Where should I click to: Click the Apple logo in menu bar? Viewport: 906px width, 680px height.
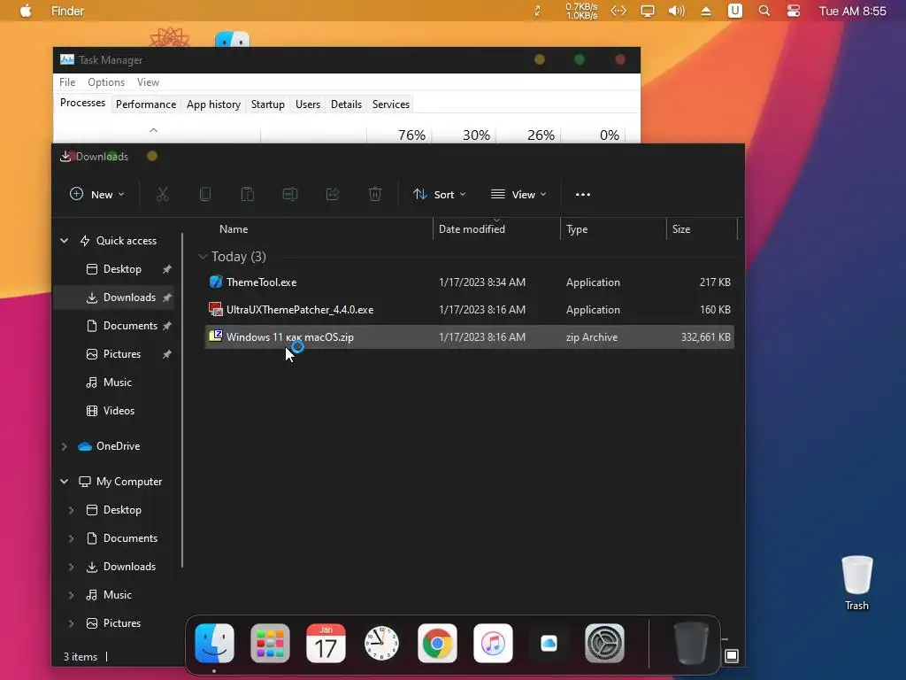26,11
